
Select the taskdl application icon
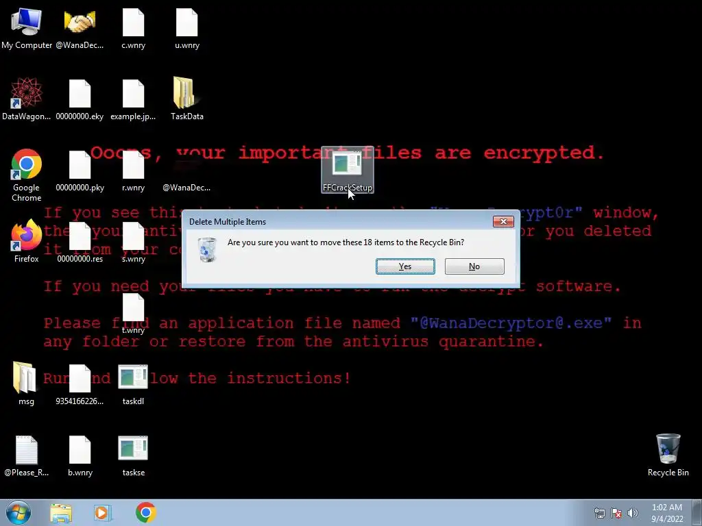(134, 384)
